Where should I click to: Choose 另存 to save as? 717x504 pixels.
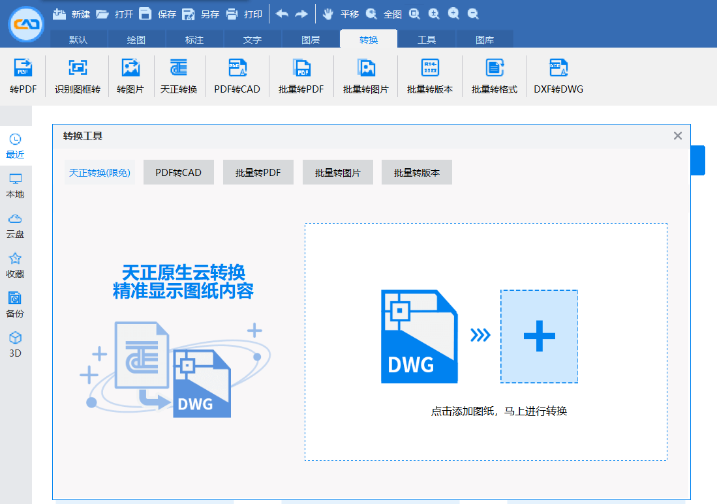coord(200,14)
